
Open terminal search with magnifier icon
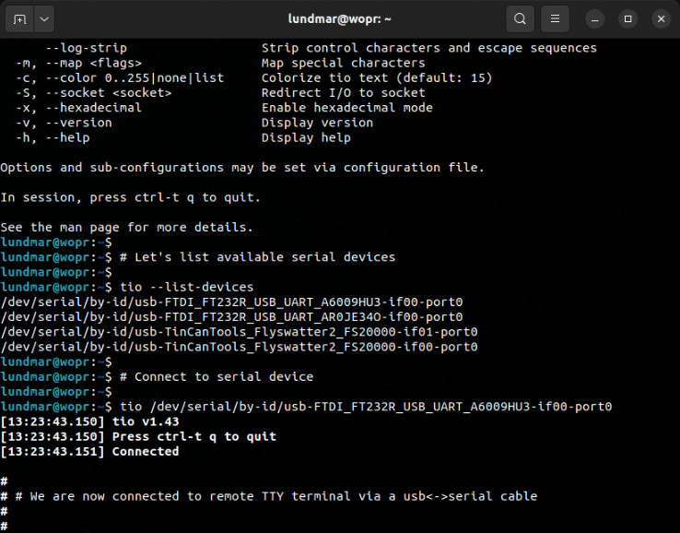pyautogui.click(x=520, y=19)
